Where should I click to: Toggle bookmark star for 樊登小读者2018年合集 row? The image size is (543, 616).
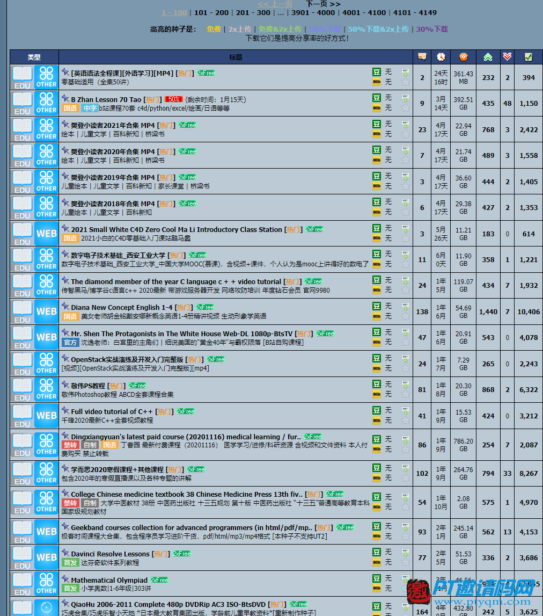(406, 212)
